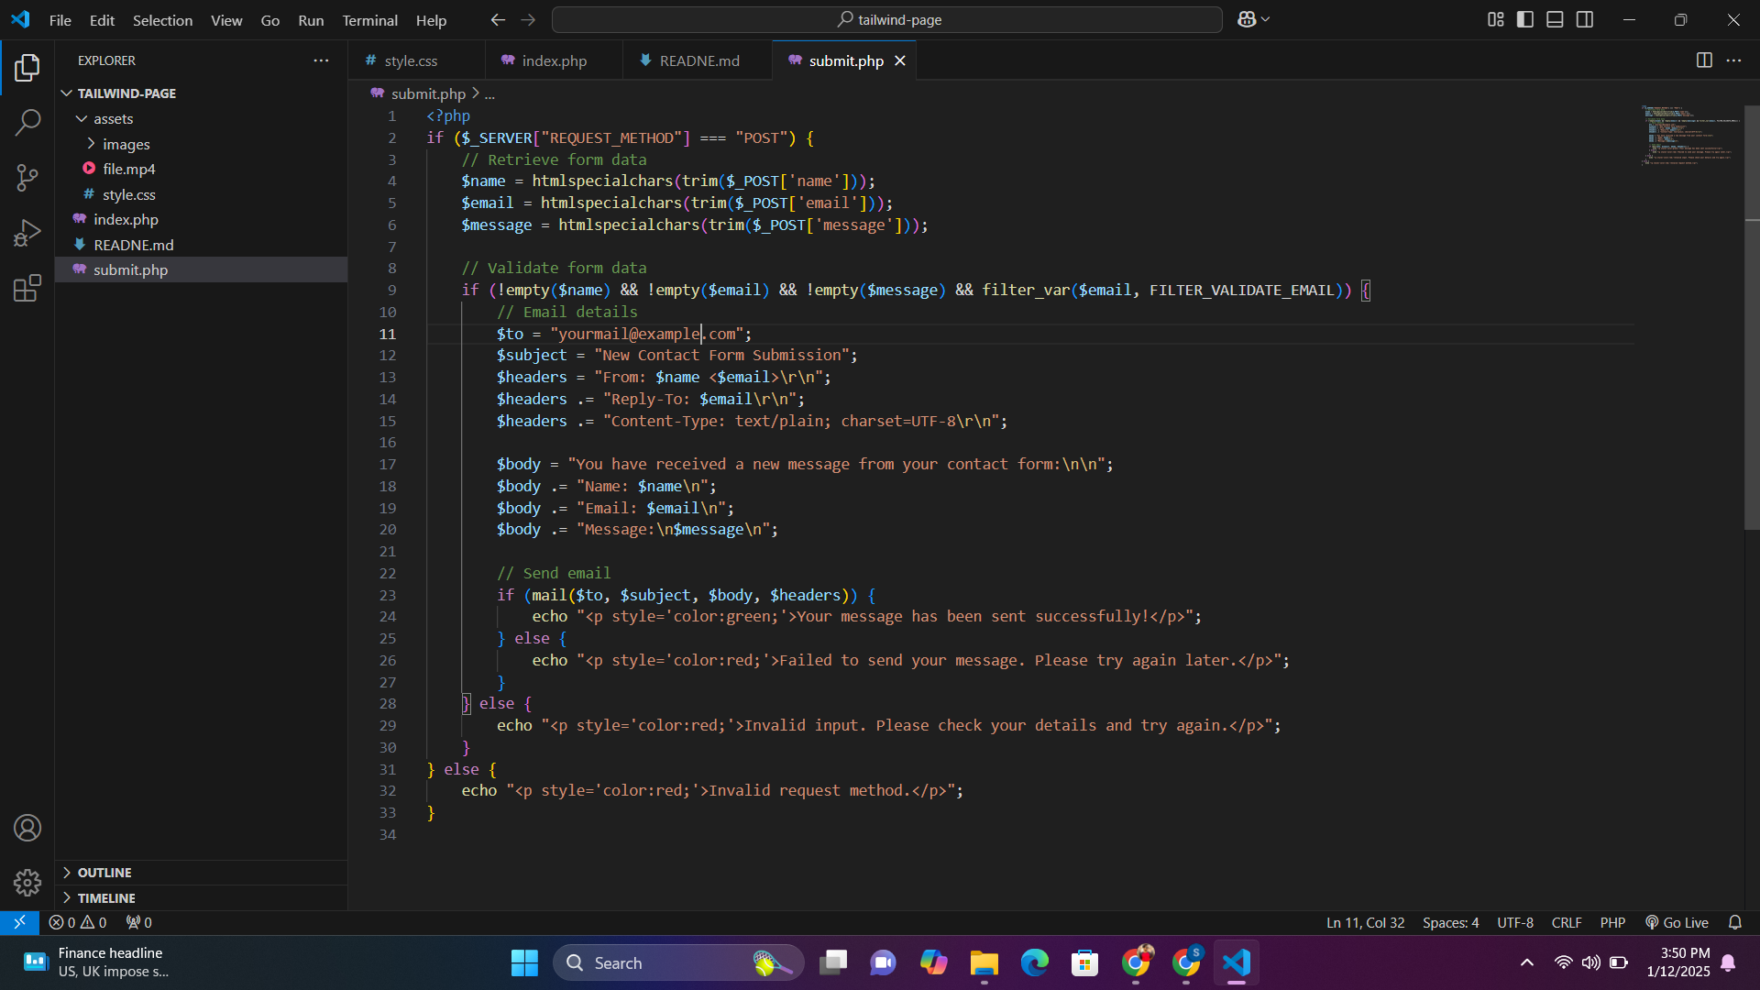
Task: Open the Terminal menu
Action: point(369,19)
